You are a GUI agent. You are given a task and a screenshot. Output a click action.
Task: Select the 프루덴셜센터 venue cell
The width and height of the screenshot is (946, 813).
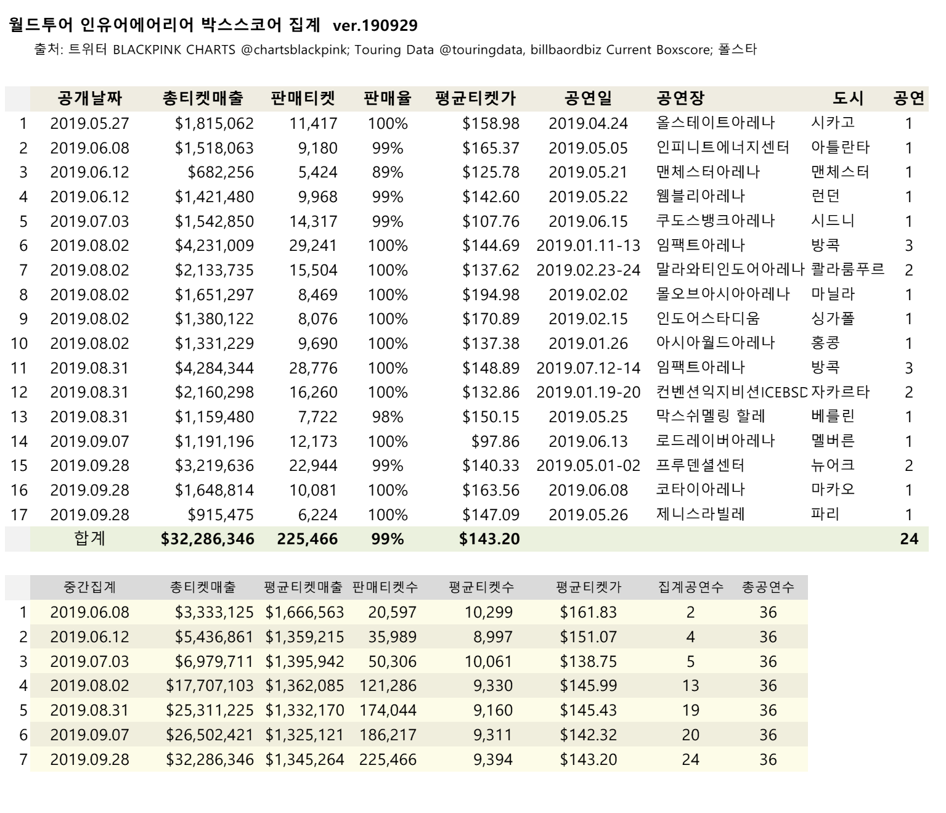click(701, 465)
